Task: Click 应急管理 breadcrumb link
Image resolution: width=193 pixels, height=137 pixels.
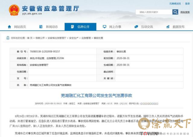Action: pyautogui.click(x=86, y=38)
